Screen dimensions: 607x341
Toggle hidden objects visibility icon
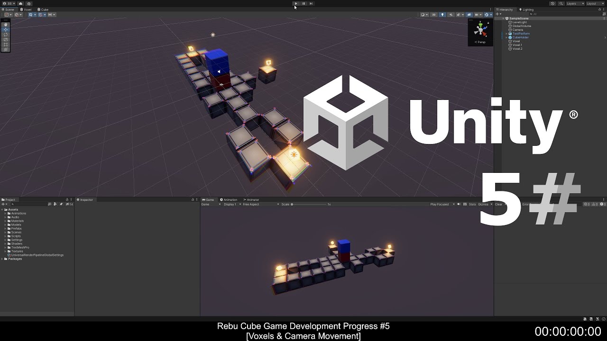[x=469, y=15]
